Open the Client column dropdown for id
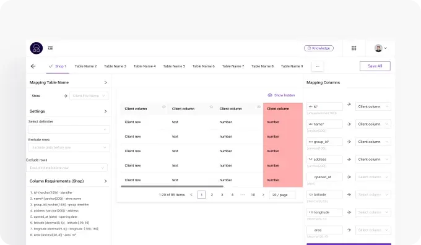Screen dimensions: 421x245 (373, 106)
